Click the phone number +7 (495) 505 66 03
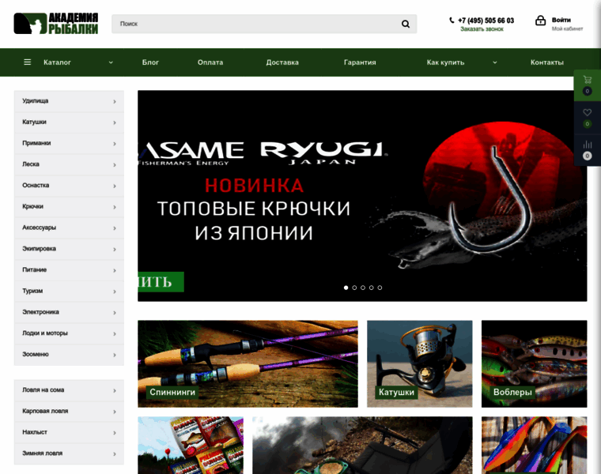This screenshot has width=601, height=474. point(486,21)
